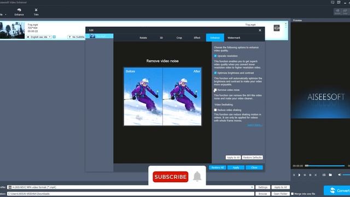Click the output format icon in the Trip.mp4 row
350x197 pixels.
[277, 28]
